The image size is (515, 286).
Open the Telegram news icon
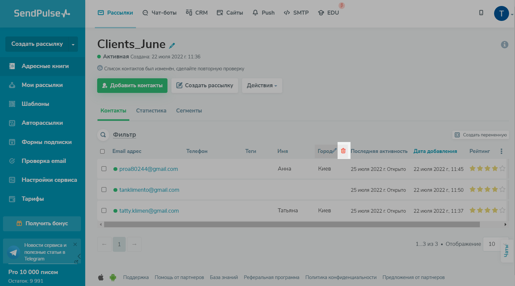(x=14, y=252)
